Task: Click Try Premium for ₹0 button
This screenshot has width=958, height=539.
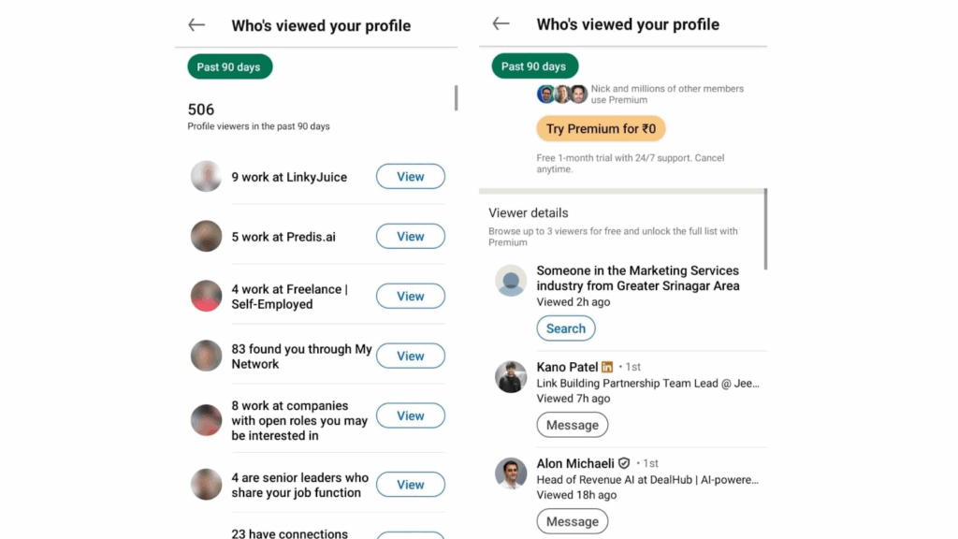Action: (601, 129)
